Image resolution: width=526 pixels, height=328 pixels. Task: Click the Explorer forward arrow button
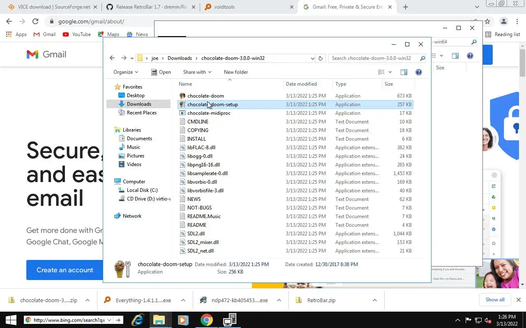(124, 58)
